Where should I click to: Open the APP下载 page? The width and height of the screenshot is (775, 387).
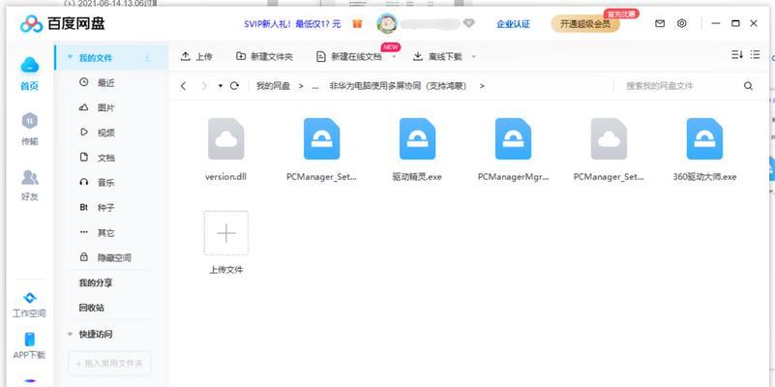point(30,345)
